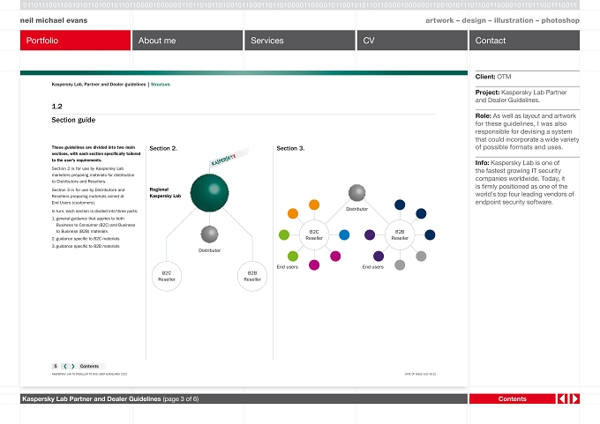Image resolution: width=600 pixels, height=424 pixels.
Task: Click the B2B Reseller circle in Section 3
Action: coord(400,234)
